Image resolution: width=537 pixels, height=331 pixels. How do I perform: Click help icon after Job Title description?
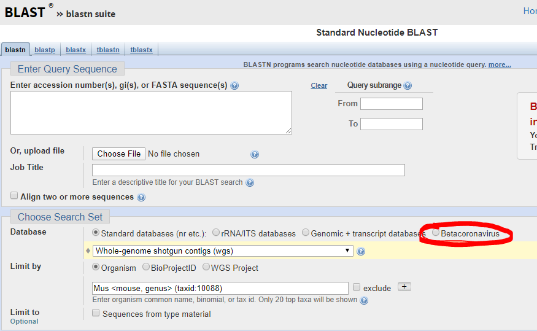250,182
